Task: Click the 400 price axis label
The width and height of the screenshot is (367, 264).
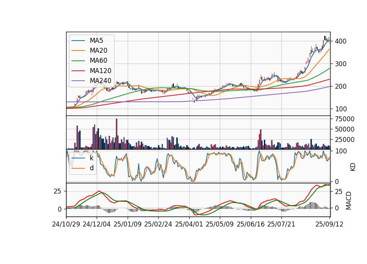Action: 341,41
